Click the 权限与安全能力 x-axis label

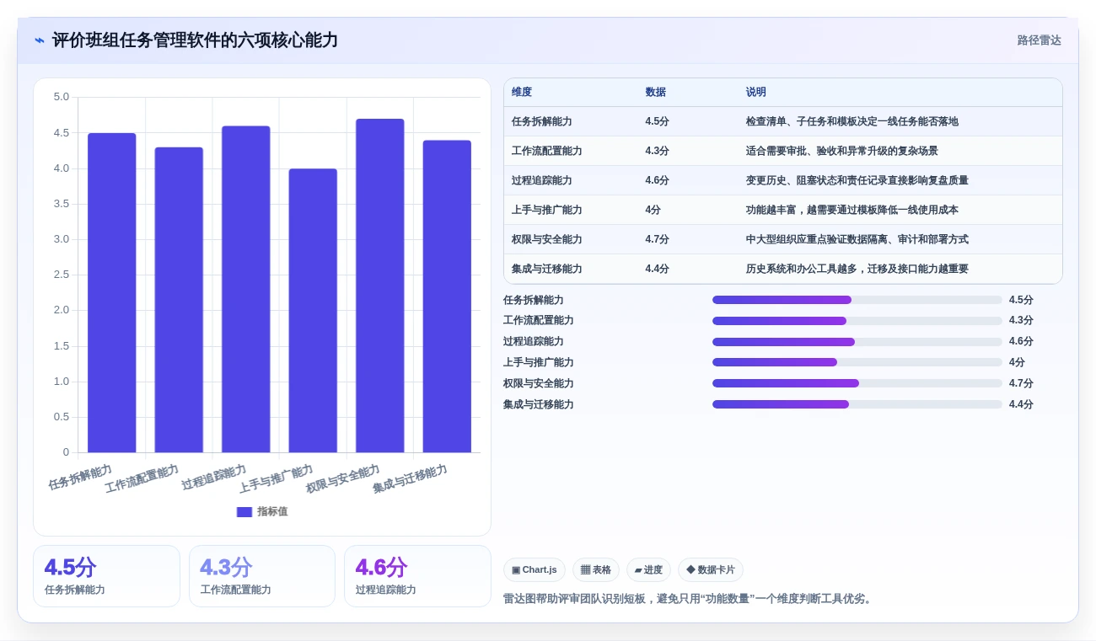coord(343,478)
